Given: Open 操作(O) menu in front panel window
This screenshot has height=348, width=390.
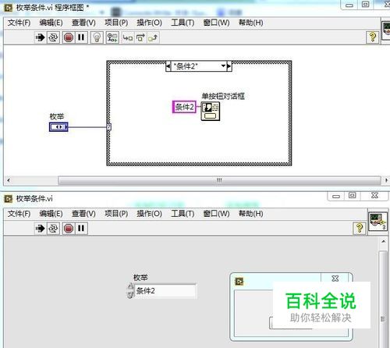Looking at the screenshot, I should (x=149, y=214).
